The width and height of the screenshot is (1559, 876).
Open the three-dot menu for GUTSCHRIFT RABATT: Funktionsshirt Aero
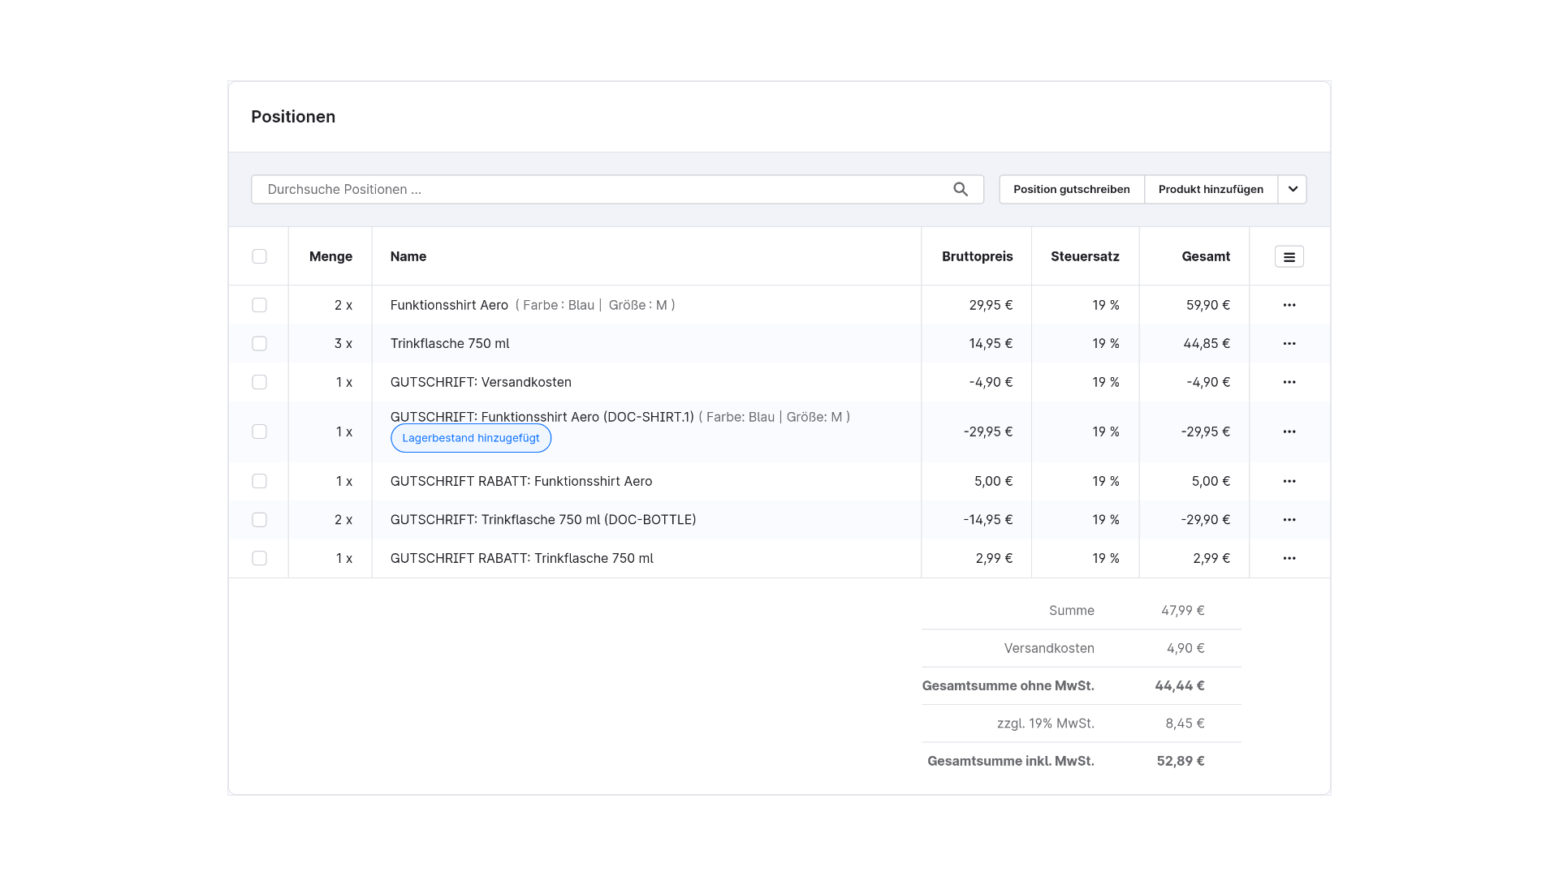(1289, 481)
